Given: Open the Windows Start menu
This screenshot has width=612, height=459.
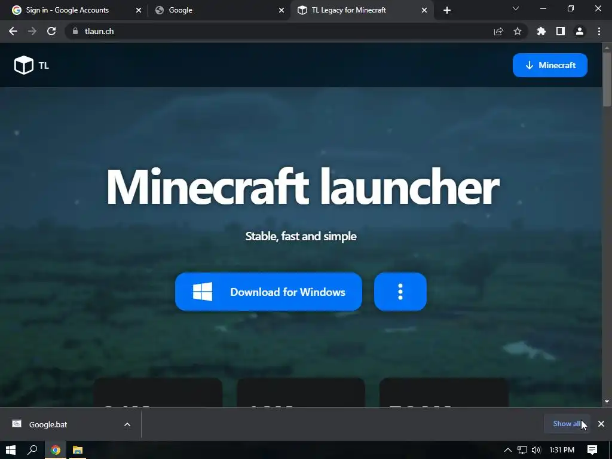Looking at the screenshot, I should pyautogui.click(x=11, y=450).
